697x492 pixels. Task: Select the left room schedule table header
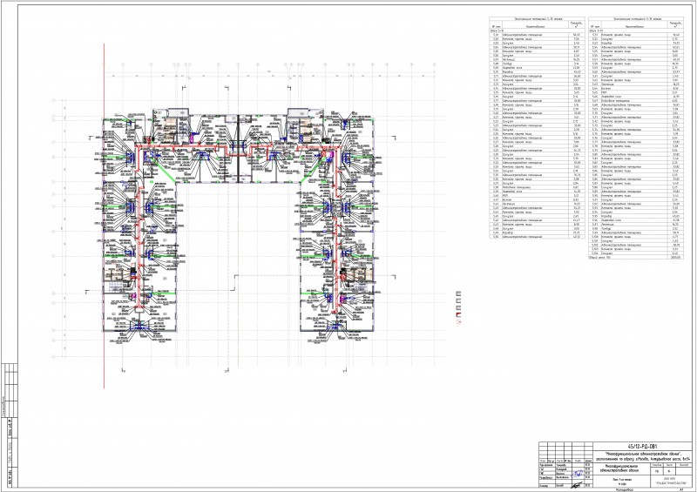[x=538, y=19]
